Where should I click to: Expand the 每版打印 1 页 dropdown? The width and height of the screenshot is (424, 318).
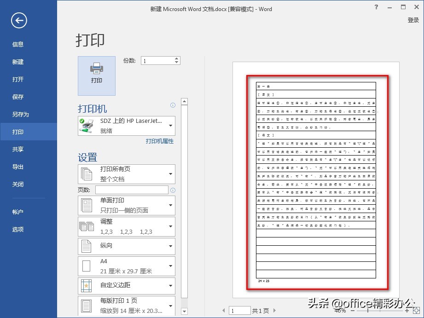(171, 306)
